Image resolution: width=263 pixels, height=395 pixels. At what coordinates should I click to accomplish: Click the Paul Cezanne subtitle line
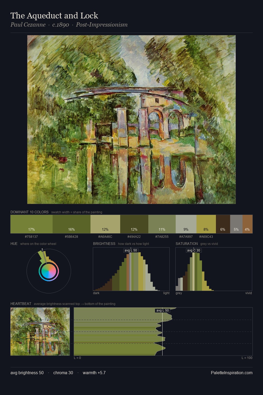(x=69, y=25)
